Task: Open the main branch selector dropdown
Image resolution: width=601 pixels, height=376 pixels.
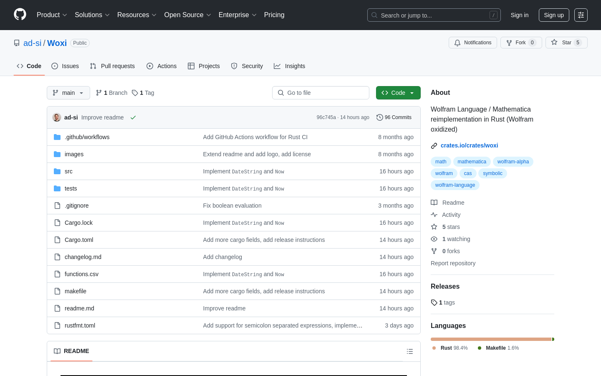Action: [68, 93]
